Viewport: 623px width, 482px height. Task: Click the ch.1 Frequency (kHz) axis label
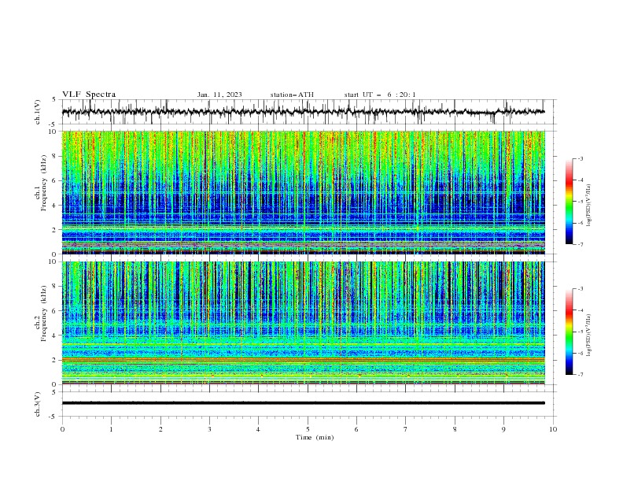click(x=41, y=192)
